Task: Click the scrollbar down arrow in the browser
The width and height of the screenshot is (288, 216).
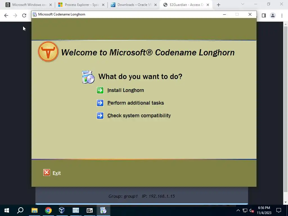Action: tap(285, 202)
